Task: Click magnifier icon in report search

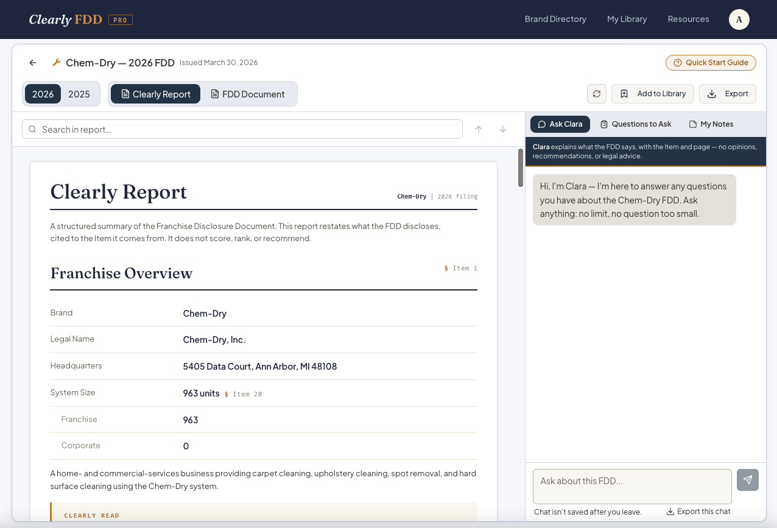Action: 32,129
